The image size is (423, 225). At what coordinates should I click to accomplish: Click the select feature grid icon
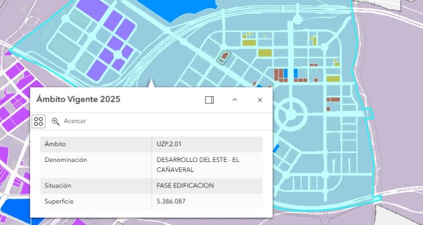click(38, 121)
